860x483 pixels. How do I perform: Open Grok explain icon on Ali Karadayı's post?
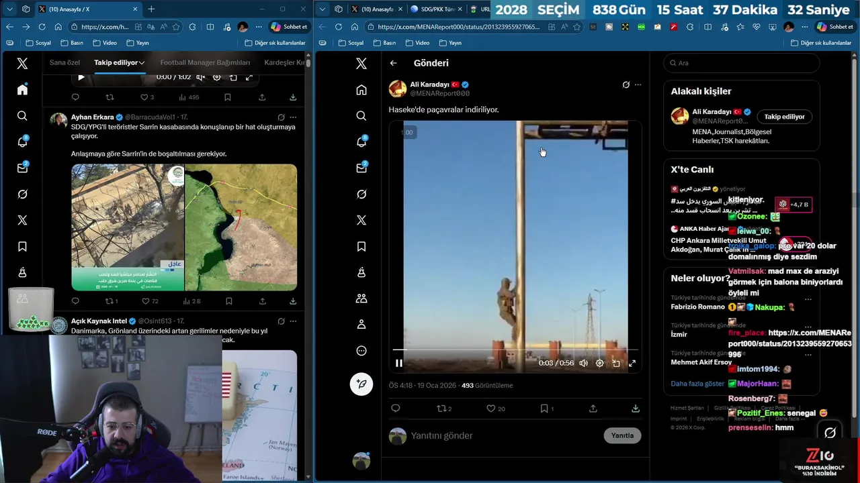coord(626,85)
